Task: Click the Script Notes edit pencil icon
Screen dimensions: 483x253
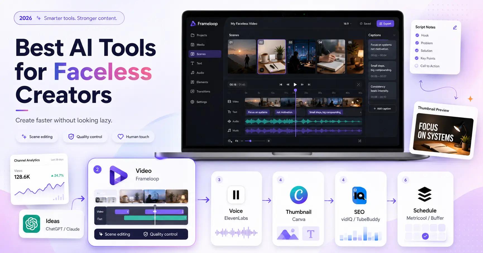Action: coord(455,28)
